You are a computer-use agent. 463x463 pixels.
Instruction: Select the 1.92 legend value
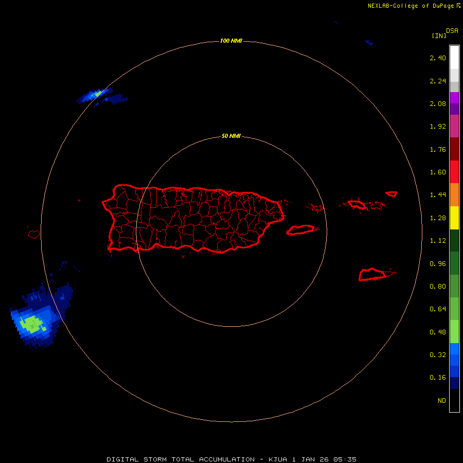(438, 127)
